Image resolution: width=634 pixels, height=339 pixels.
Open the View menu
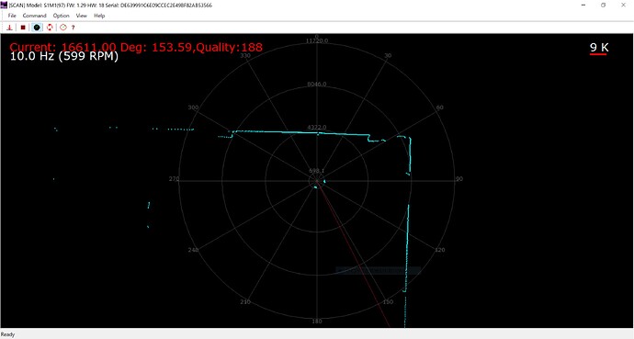[x=81, y=16]
